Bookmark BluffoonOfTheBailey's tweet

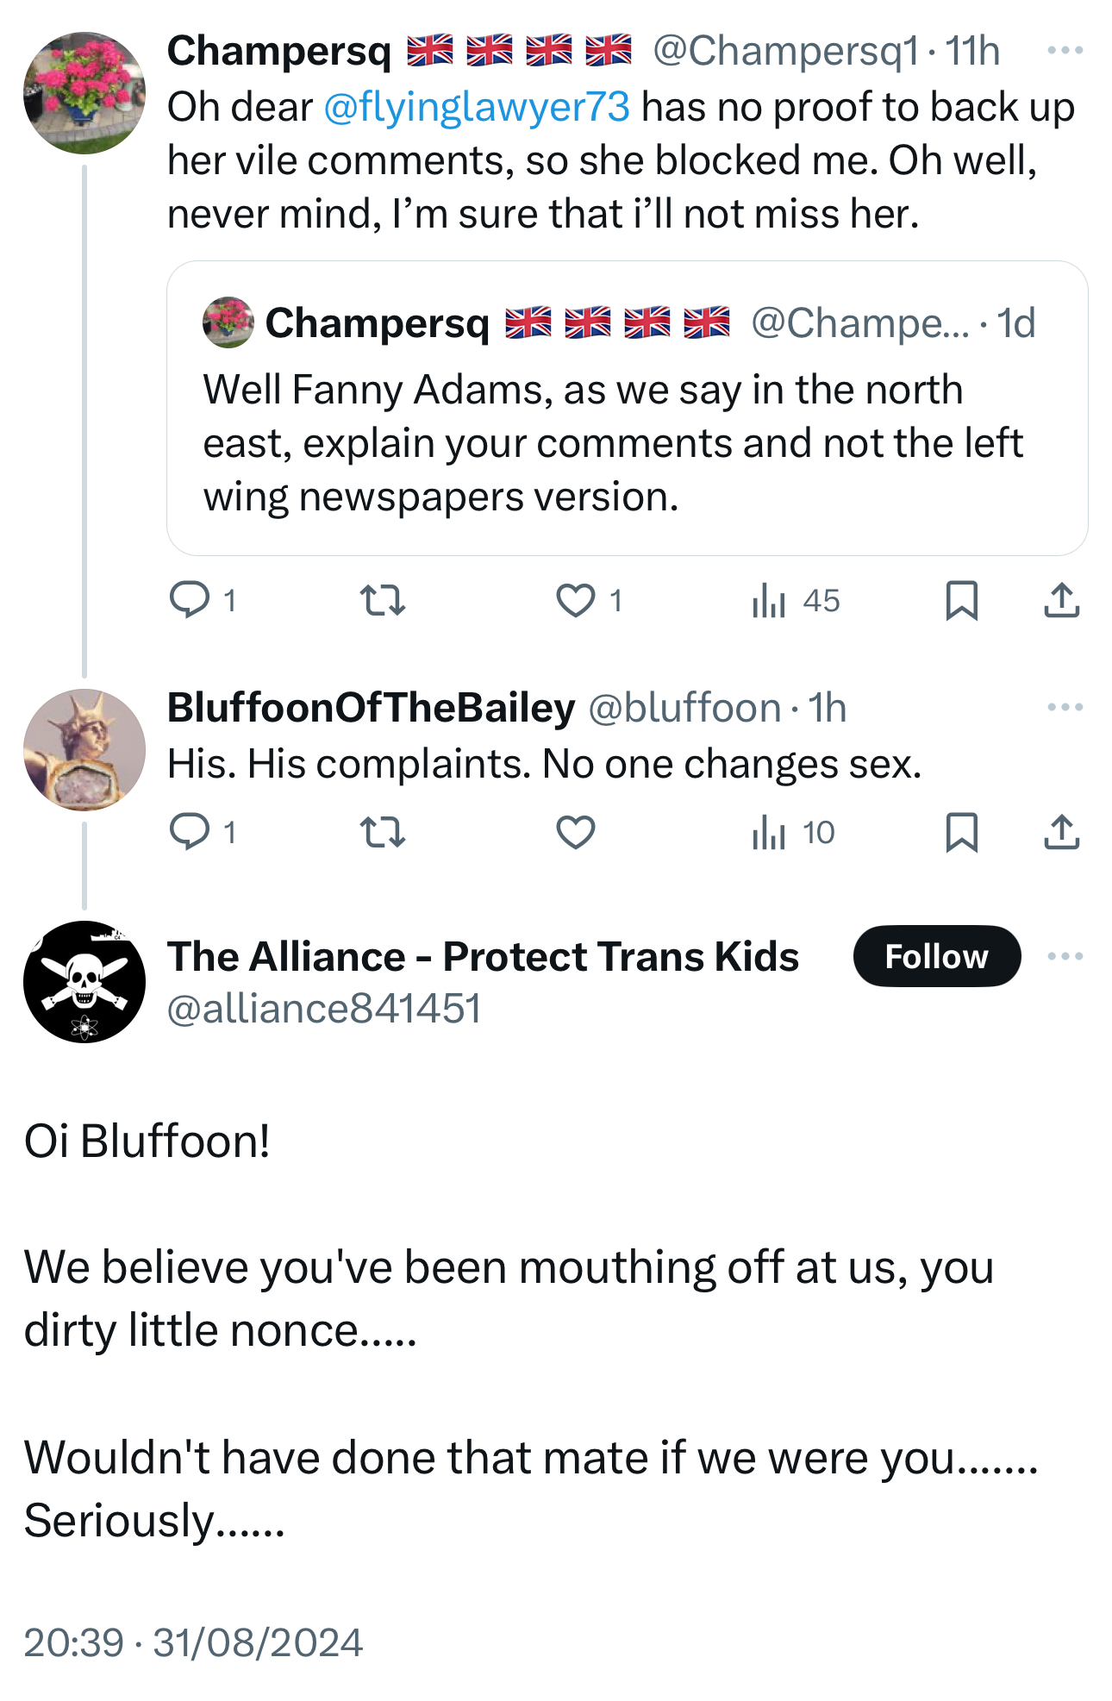tap(961, 832)
